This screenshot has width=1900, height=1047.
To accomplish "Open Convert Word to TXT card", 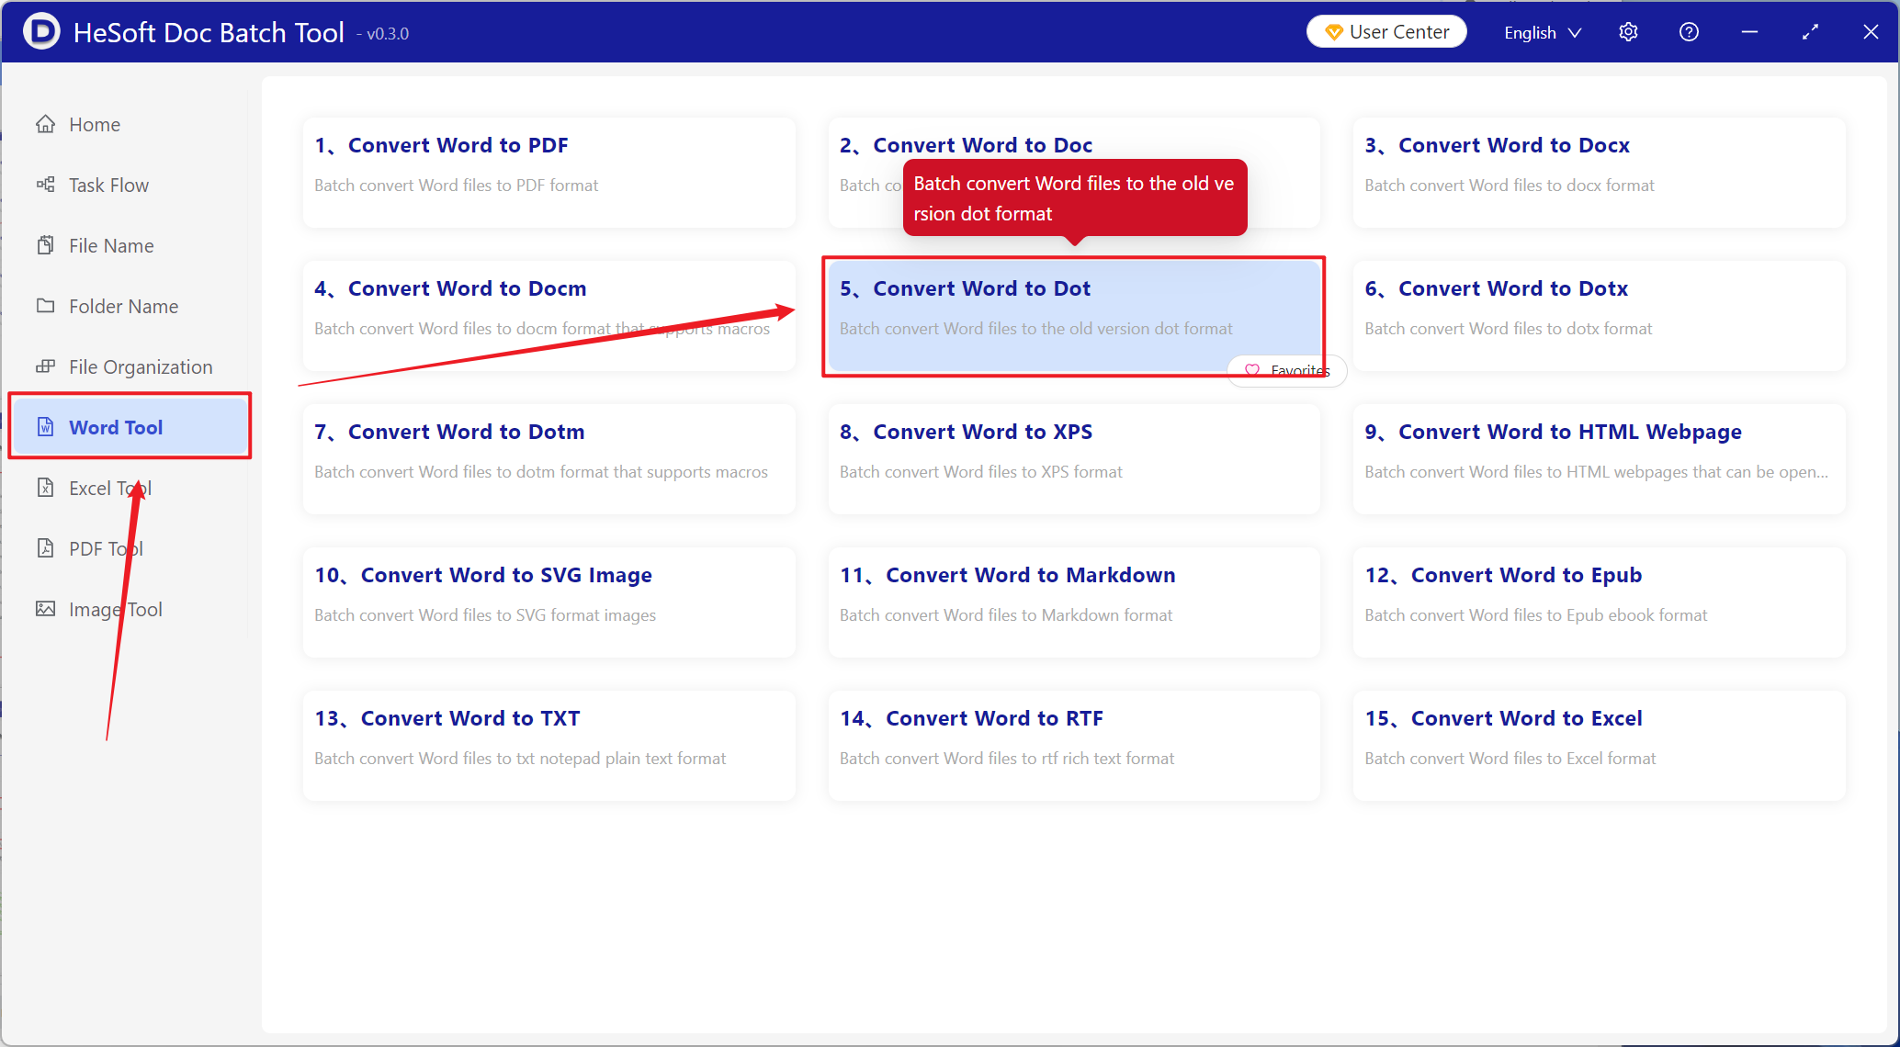I will (x=549, y=746).
